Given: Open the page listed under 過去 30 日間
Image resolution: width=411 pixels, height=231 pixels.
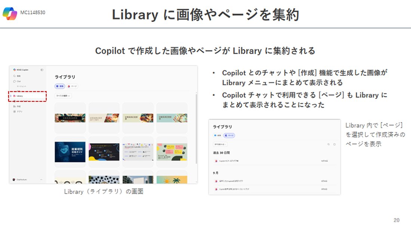Looking at the screenshot, I should pos(275,161).
